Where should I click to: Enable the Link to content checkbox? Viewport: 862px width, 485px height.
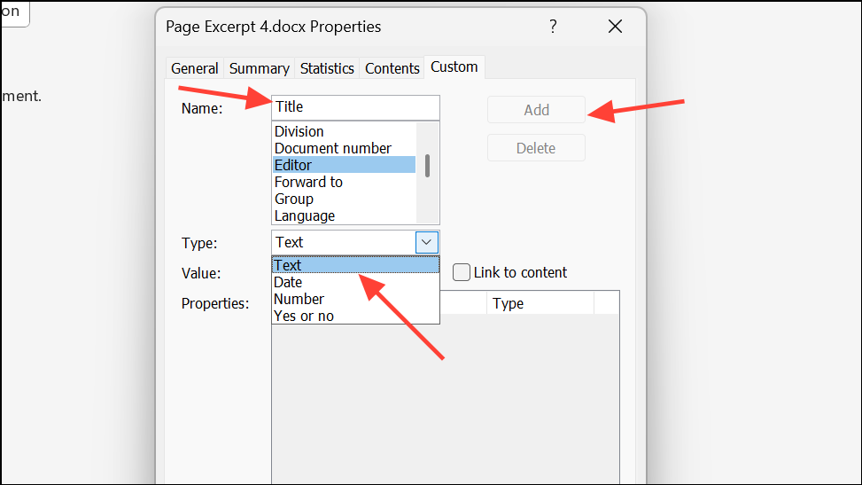[x=462, y=272]
